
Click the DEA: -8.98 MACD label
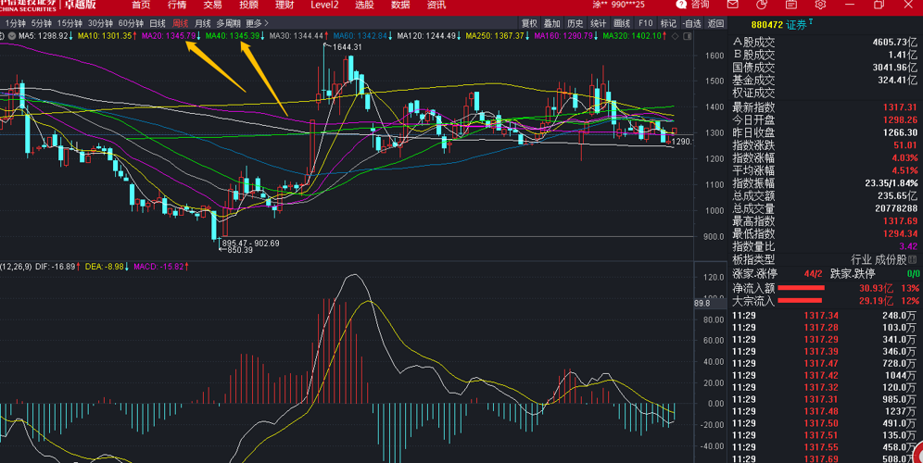point(107,267)
